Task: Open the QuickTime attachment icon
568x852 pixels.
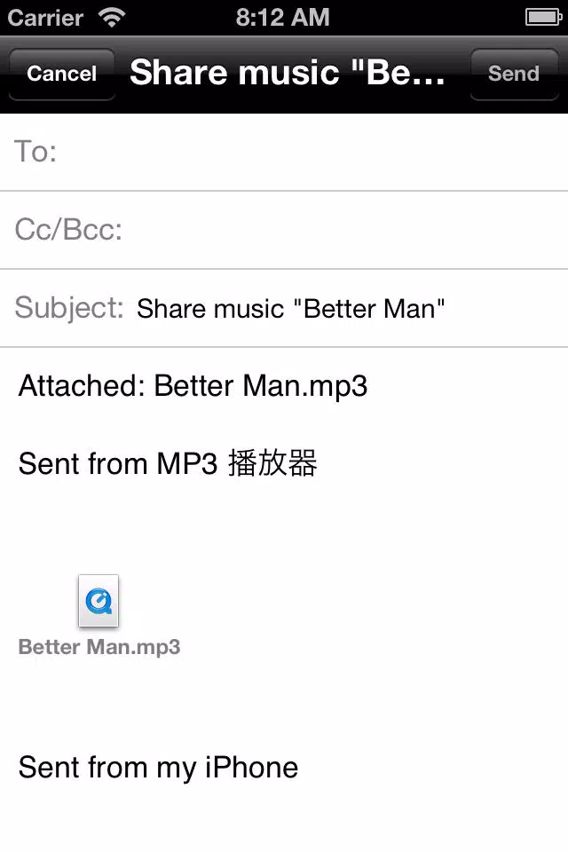Action: (x=99, y=601)
